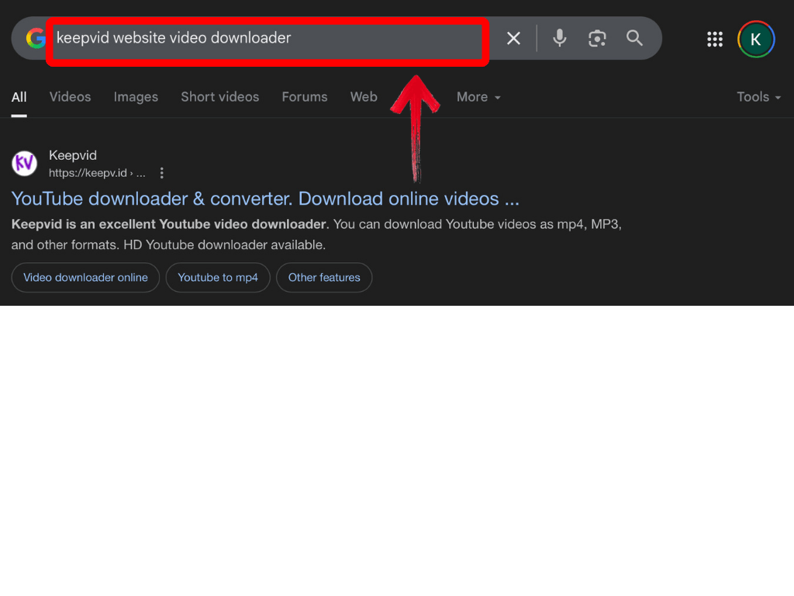Select the Forums filter

304,96
